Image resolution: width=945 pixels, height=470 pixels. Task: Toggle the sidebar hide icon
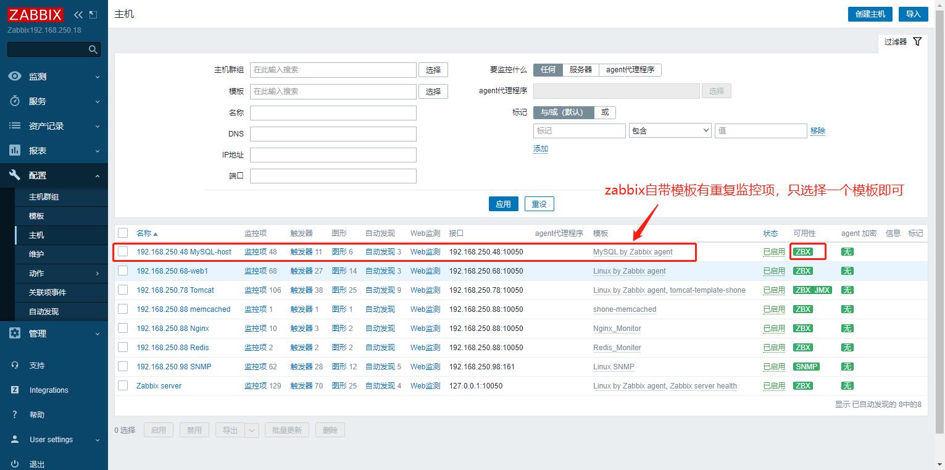tap(93, 14)
